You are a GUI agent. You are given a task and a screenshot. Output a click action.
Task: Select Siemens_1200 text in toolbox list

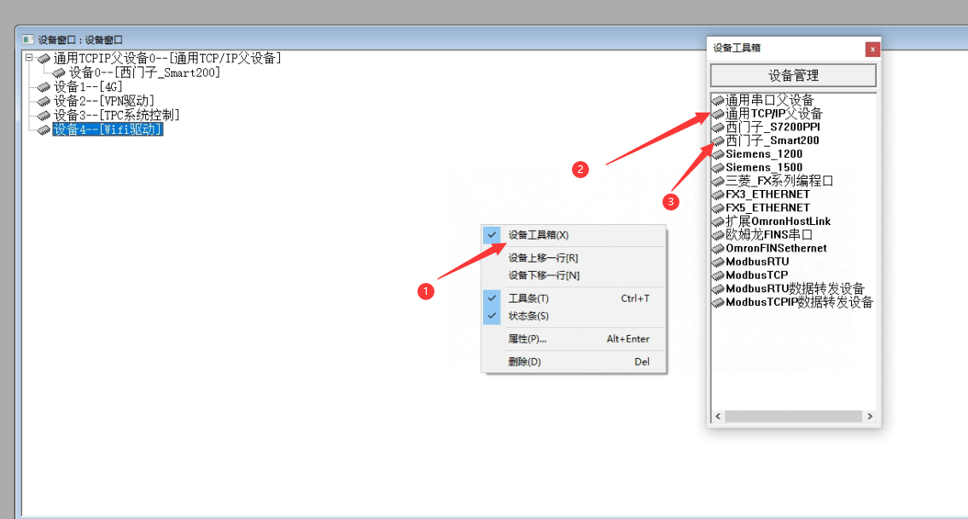coord(764,154)
